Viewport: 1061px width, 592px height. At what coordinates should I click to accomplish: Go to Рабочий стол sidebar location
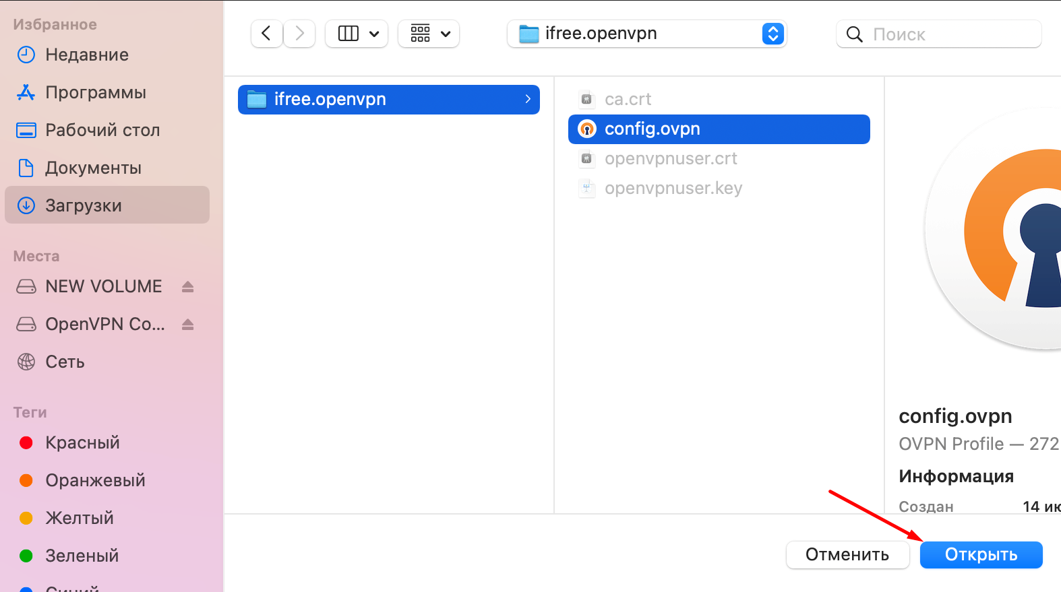102,130
